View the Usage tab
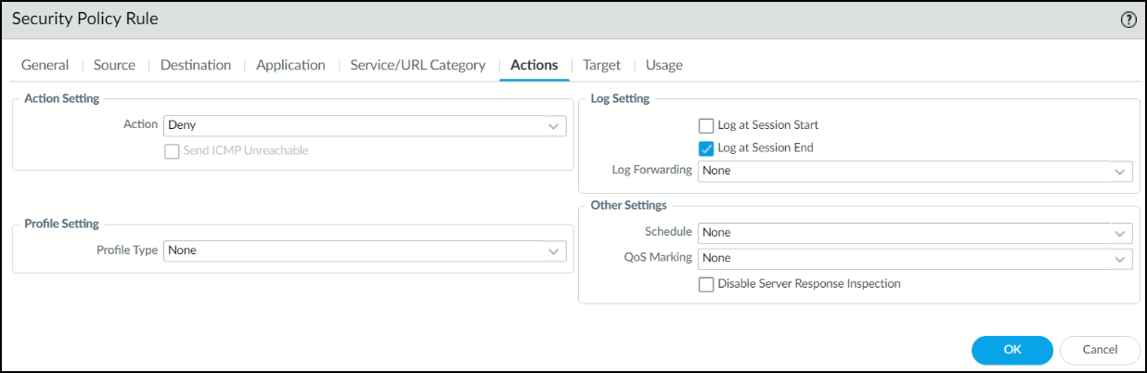The height and width of the screenshot is (373, 1147). tap(664, 66)
